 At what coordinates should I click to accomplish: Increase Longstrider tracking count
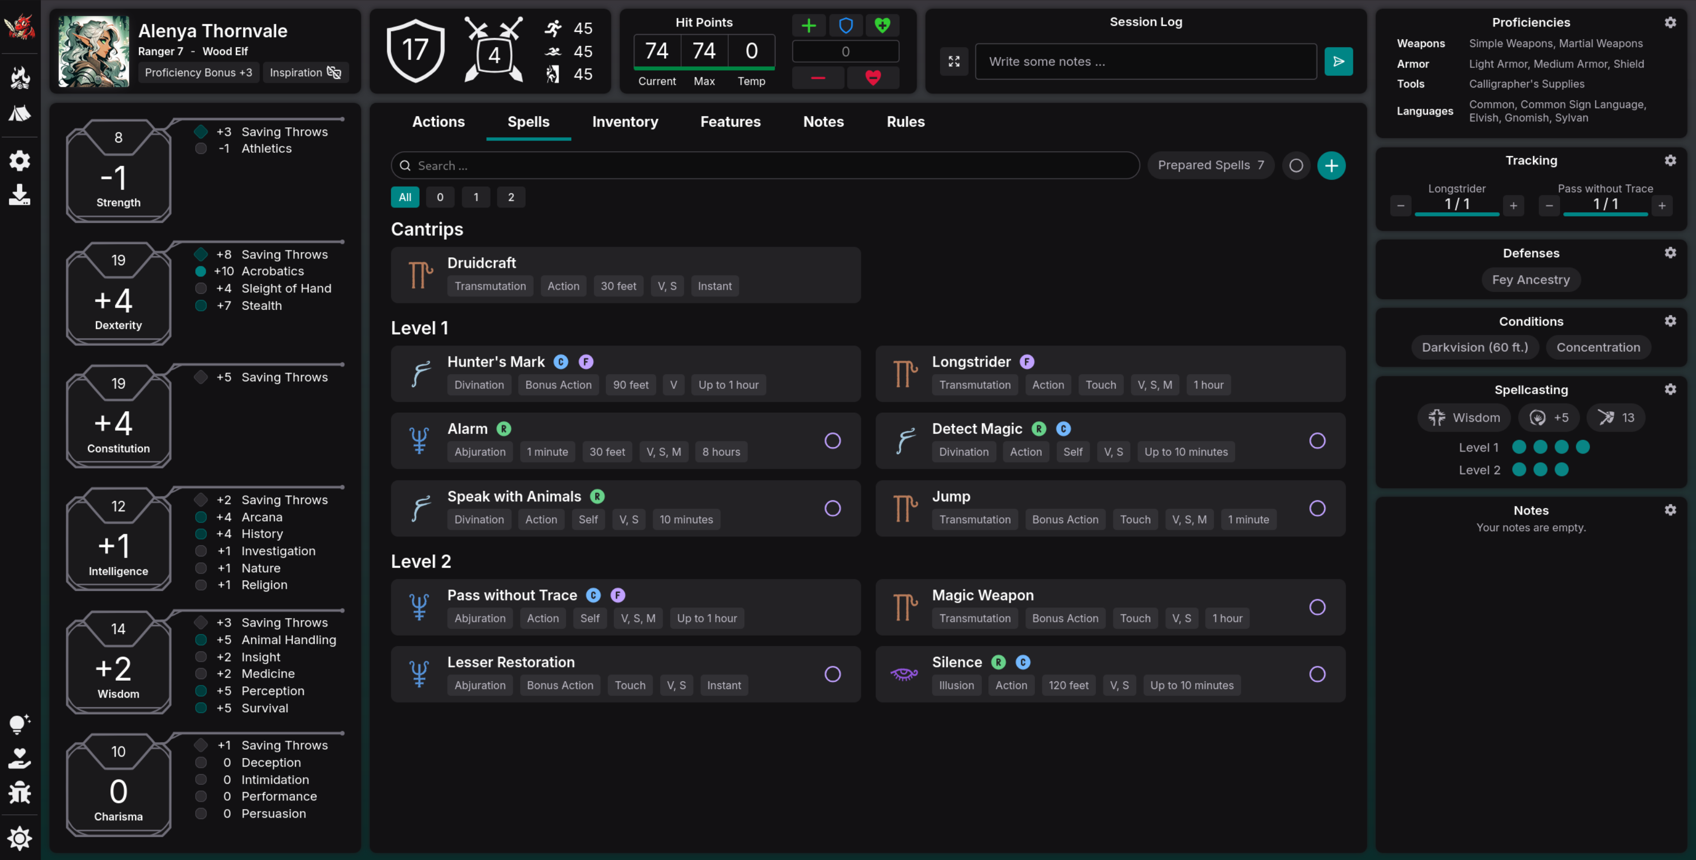pyautogui.click(x=1513, y=205)
